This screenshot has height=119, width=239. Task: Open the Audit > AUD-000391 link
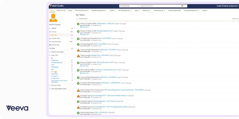click(105, 39)
